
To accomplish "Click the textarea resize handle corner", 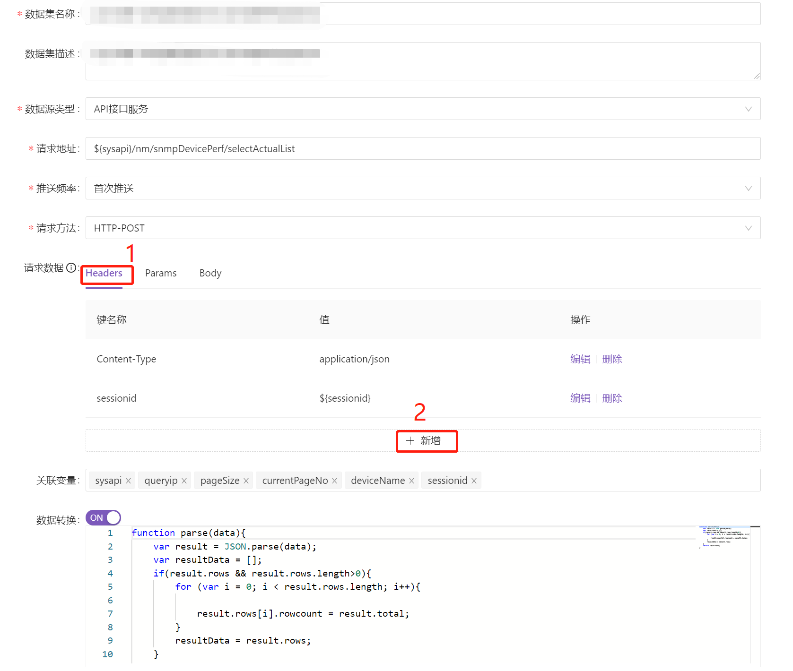I will (757, 76).
